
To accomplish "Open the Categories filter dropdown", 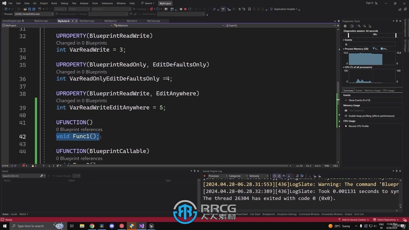I will pyautogui.click(x=238, y=176).
